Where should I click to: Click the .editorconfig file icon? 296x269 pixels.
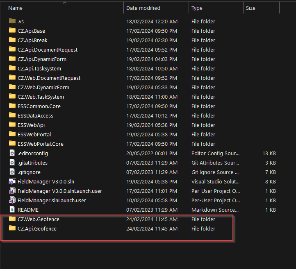[12, 153]
